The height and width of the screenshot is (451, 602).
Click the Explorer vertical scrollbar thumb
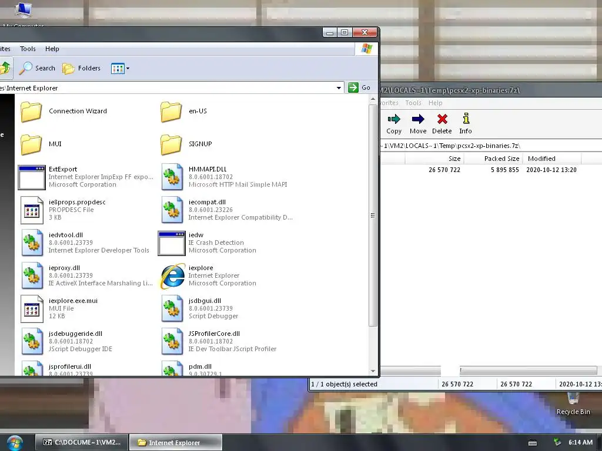pyautogui.click(x=373, y=216)
